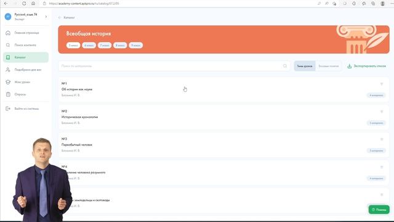Open the green Помощь help button

tap(379, 210)
